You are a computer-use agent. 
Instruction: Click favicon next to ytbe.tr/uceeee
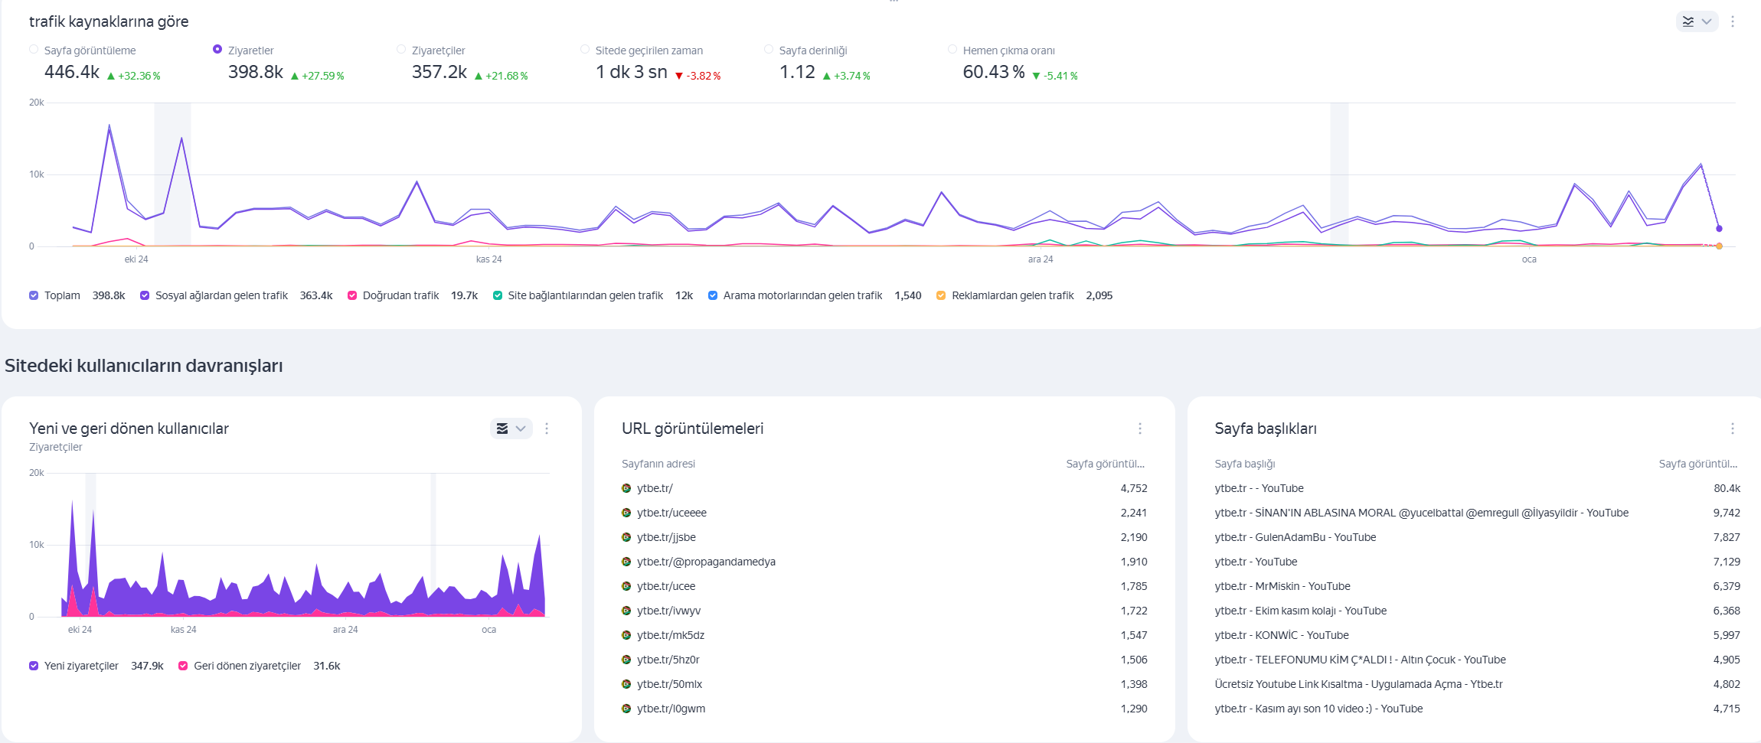(x=626, y=513)
